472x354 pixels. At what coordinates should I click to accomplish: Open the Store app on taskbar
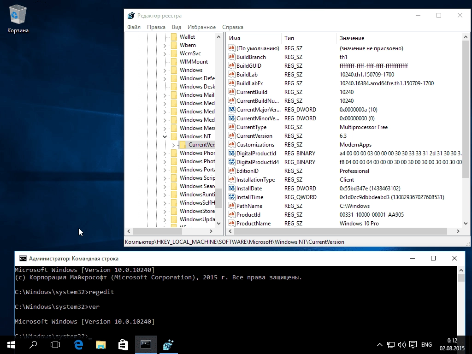pos(123,345)
